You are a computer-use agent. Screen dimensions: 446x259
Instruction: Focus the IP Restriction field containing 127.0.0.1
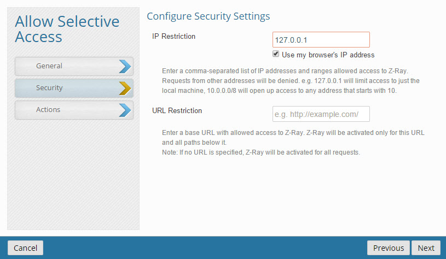(321, 40)
